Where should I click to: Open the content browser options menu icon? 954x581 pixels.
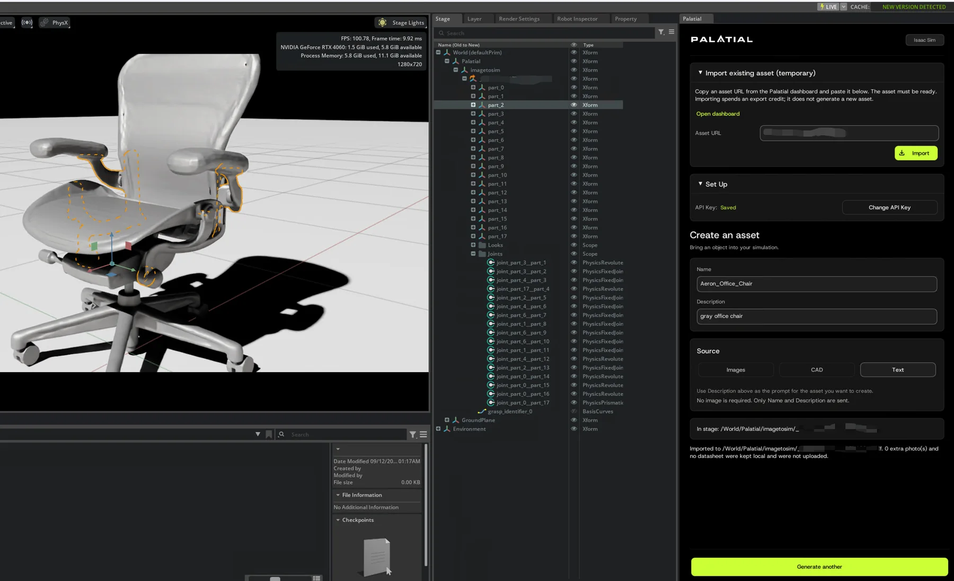[423, 435]
